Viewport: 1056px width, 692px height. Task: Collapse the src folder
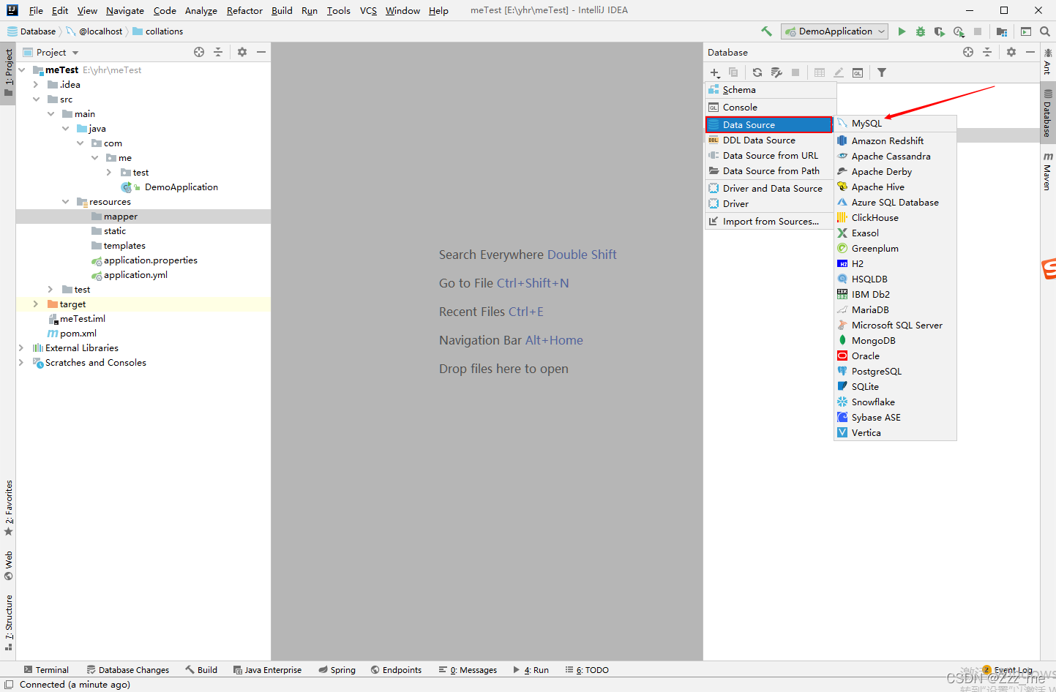pyautogui.click(x=36, y=99)
